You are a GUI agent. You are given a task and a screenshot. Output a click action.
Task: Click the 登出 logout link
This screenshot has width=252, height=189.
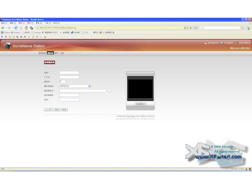pos(248,48)
